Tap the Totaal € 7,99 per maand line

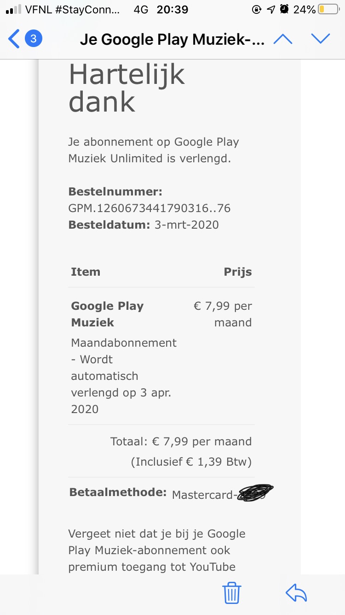(x=181, y=441)
